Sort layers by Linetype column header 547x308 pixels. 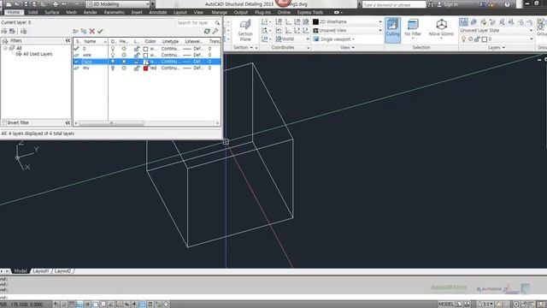[x=170, y=41]
